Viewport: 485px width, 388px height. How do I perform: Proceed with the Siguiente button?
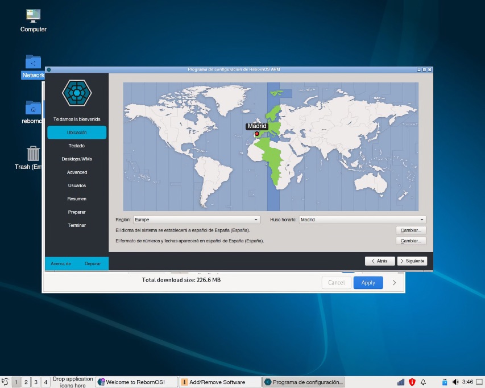412,261
